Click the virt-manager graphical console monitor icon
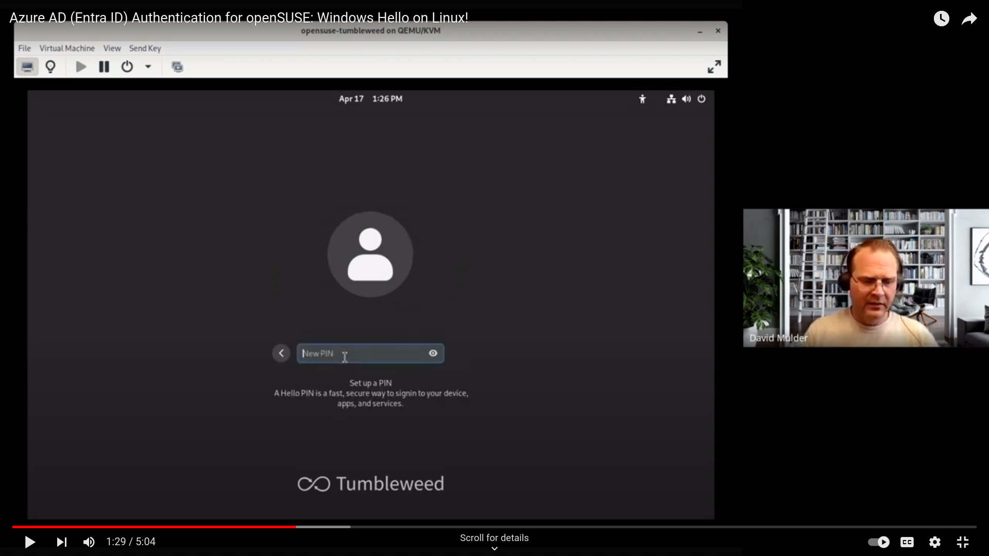The height and width of the screenshot is (556, 989). (27, 67)
